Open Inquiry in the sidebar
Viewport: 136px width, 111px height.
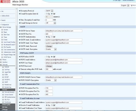coord(3,20)
